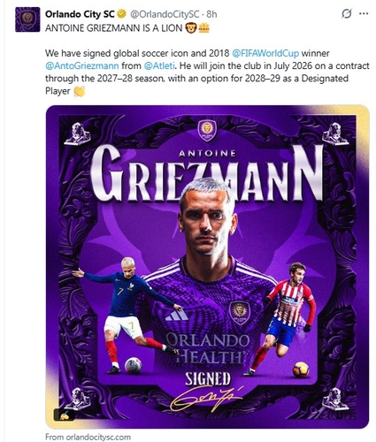Open the @FIFAWorldCup mention
Viewport: 376px width, 442px height.
pyautogui.click(x=265, y=53)
